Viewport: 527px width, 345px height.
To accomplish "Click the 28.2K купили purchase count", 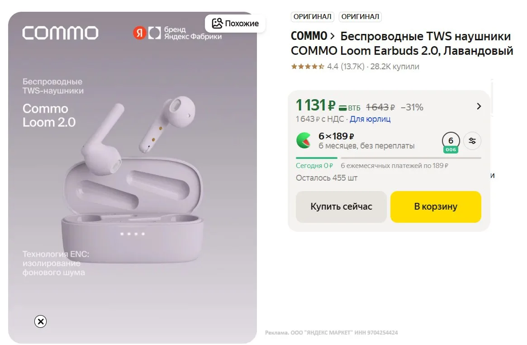I will pyautogui.click(x=395, y=67).
